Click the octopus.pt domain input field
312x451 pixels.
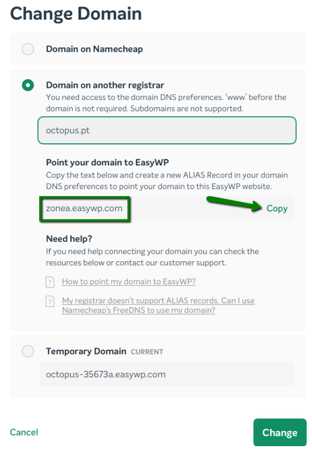[x=167, y=130]
